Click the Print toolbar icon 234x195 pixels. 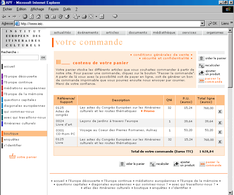pyautogui.click(x=84, y=16)
